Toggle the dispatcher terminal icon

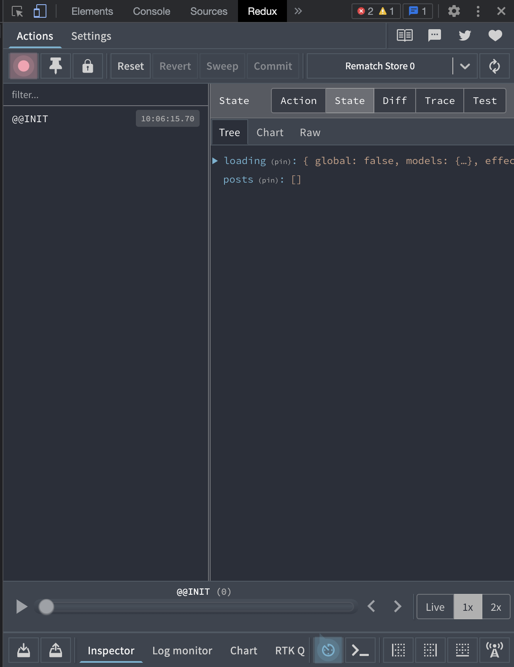360,650
